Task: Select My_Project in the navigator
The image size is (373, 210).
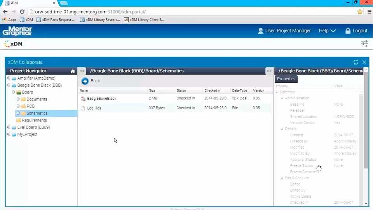Action: coord(27,134)
